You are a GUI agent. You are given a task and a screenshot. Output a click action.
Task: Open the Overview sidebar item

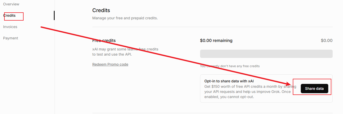(x=11, y=4)
